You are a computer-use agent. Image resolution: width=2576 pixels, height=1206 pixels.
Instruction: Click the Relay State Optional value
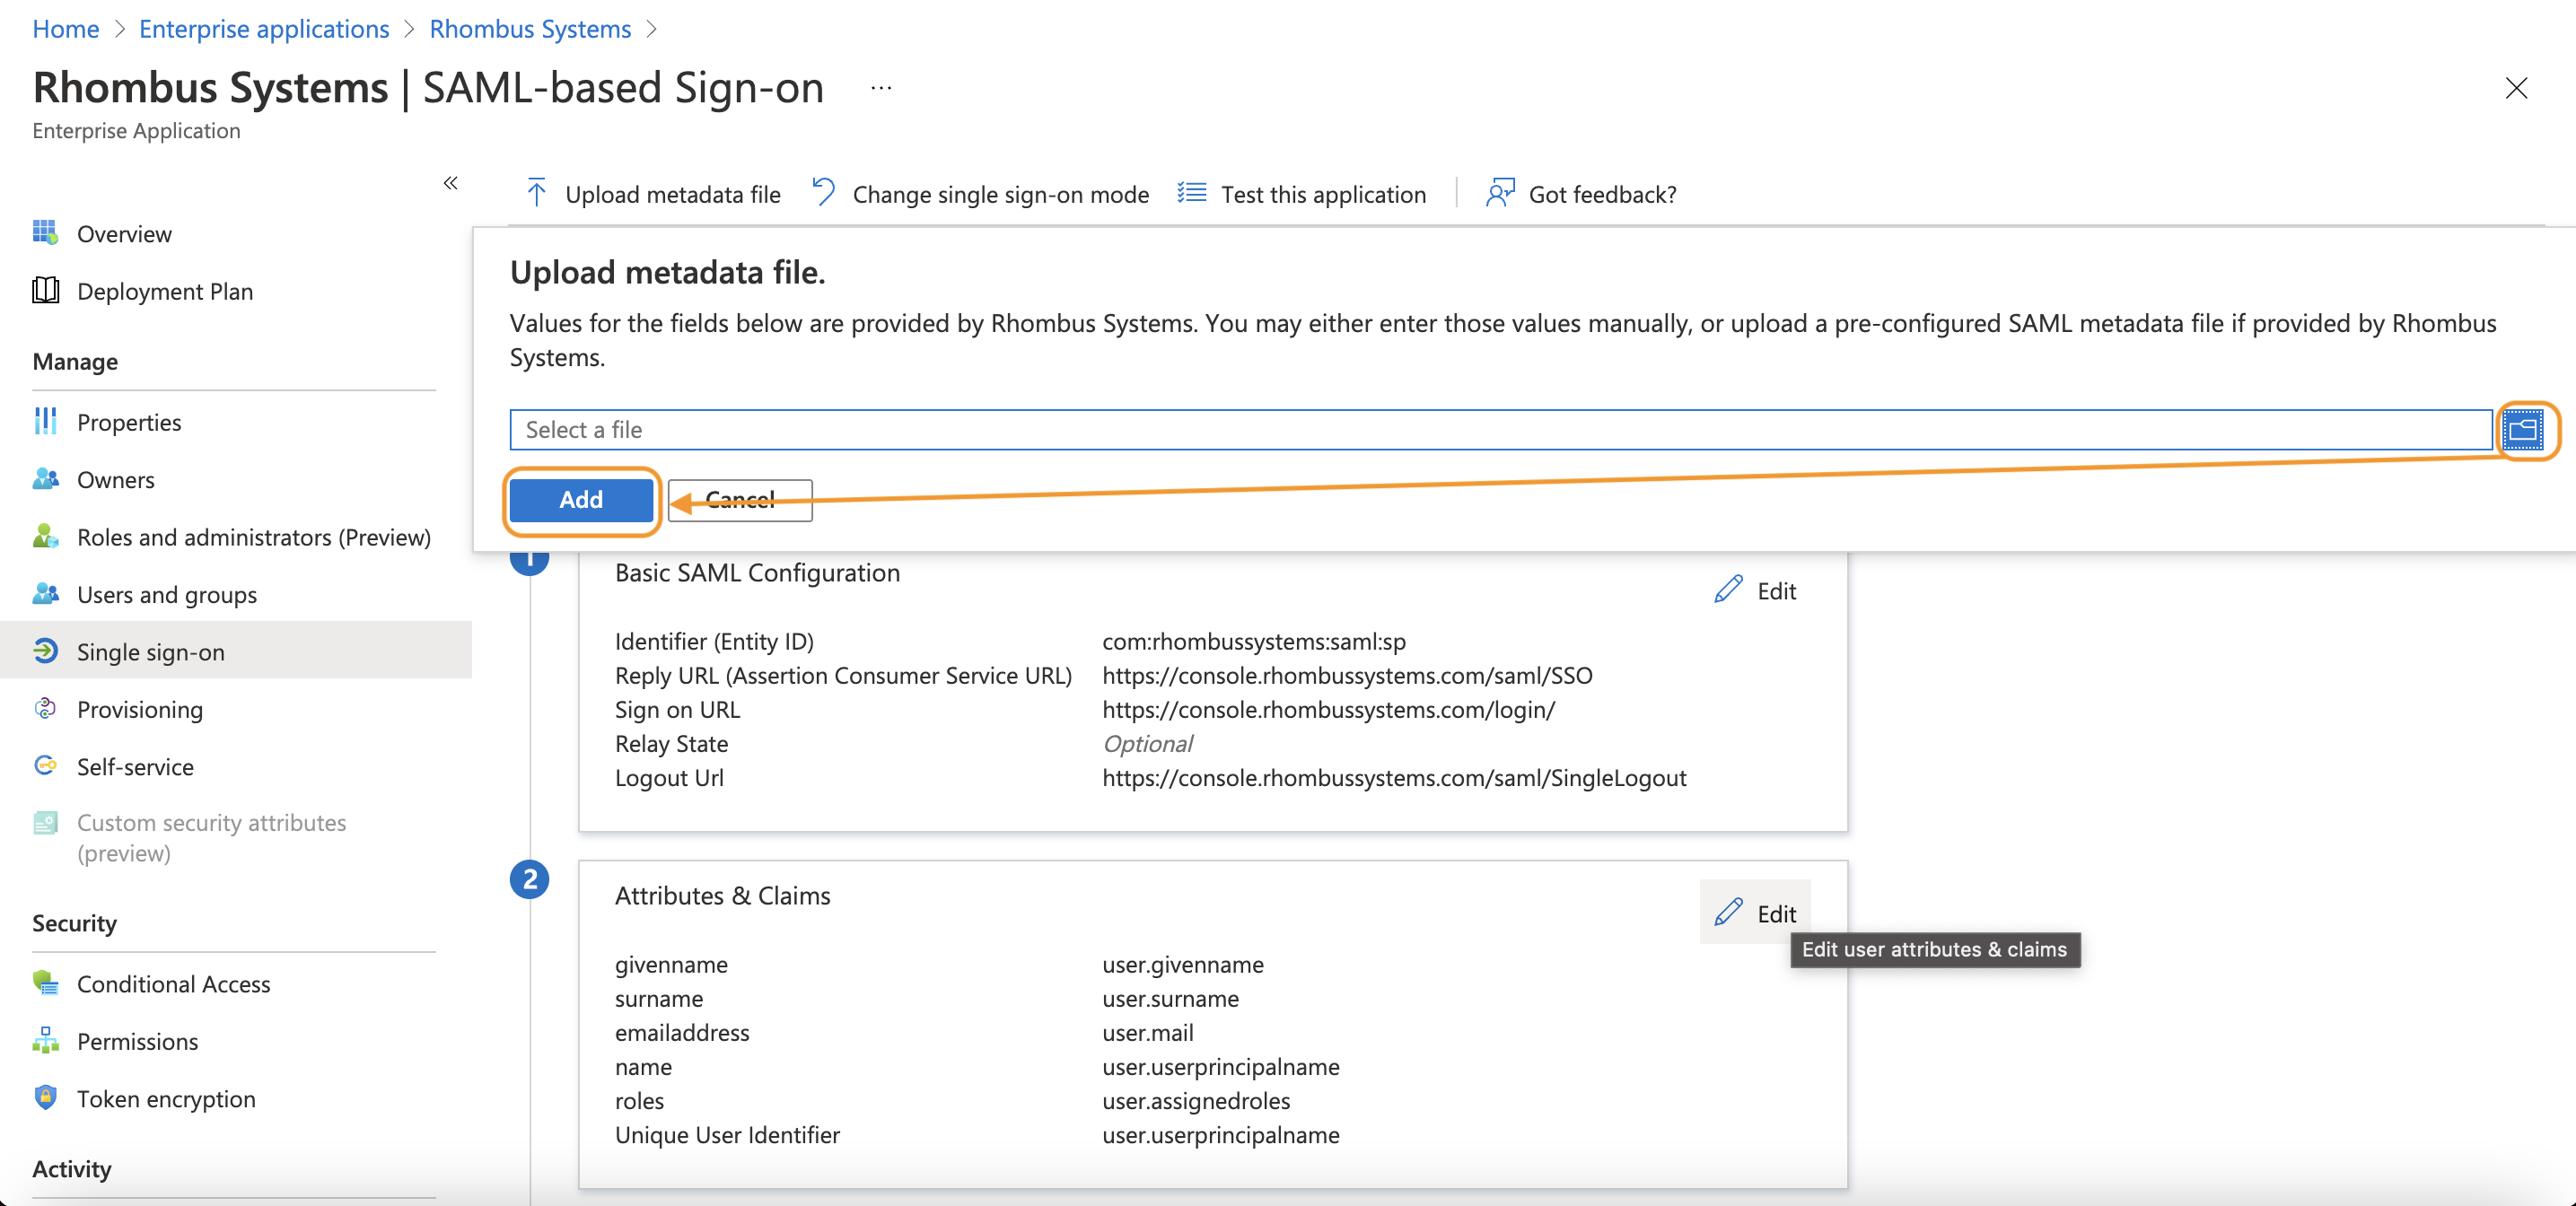[x=1147, y=743]
